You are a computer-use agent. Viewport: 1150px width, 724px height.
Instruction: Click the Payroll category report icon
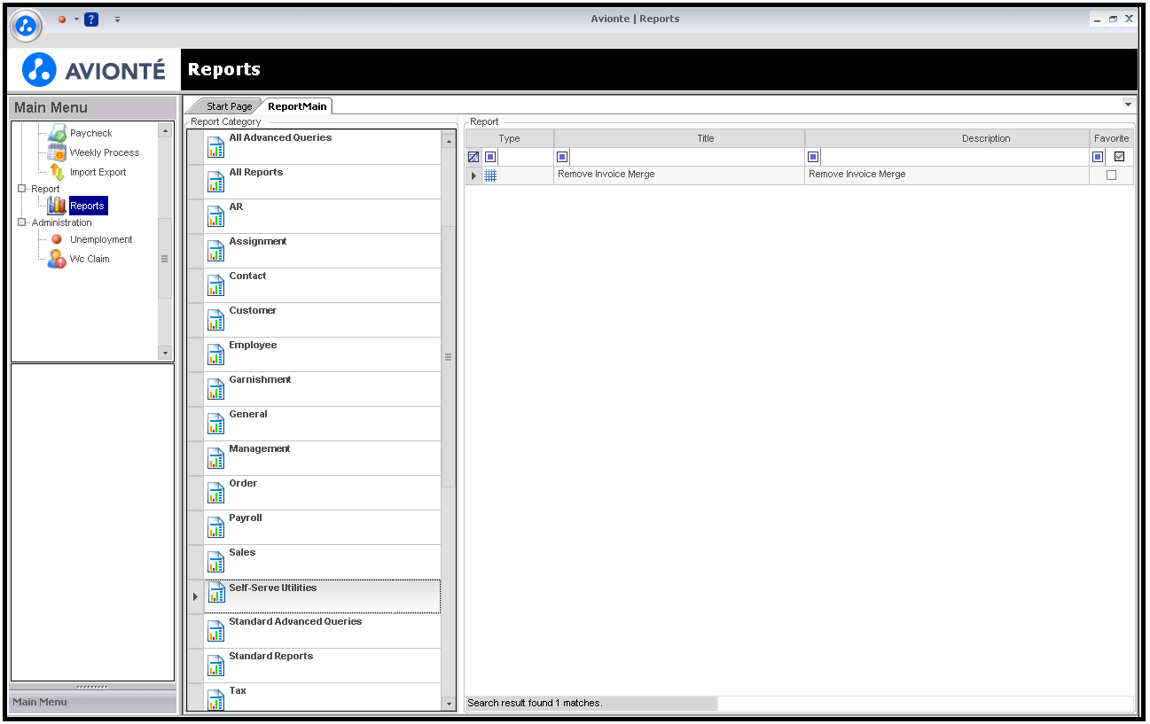(215, 527)
